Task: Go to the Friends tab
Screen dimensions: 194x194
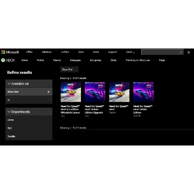Action: click(x=57, y=60)
